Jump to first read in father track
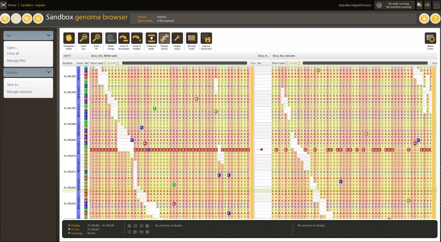The image size is (441, 242). tap(106, 63)
